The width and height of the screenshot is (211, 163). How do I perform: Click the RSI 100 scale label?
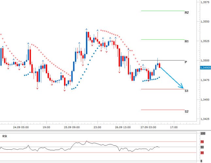point(203,133)
